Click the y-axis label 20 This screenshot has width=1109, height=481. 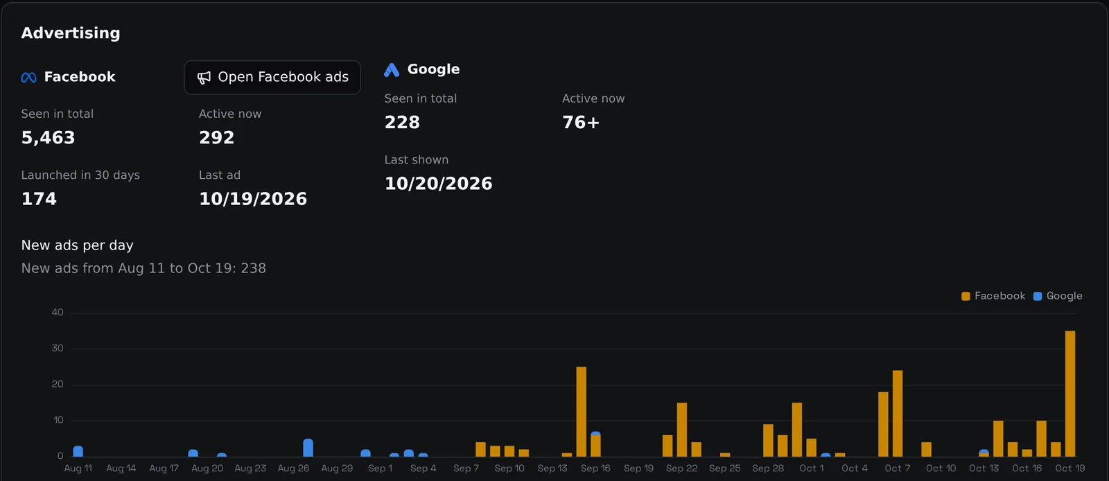(x=58, y=385)
